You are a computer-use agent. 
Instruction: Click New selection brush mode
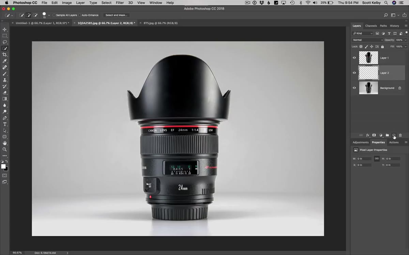pyautogui.click(x=21, y=15)
